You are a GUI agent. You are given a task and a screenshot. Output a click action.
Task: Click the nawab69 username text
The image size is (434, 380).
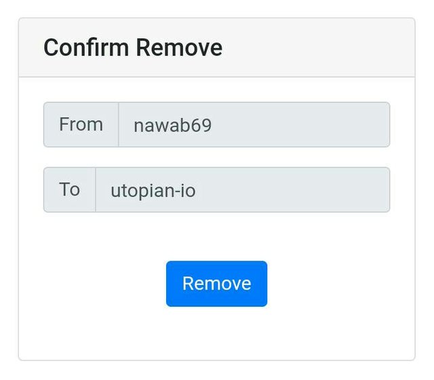[x=172, y=126]
